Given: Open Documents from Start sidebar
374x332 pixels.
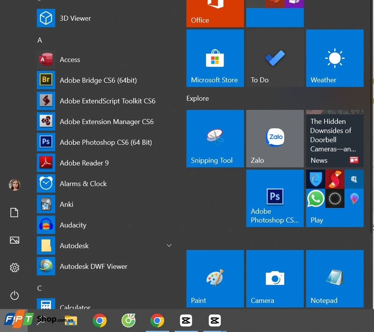Looking at the screenshot, I should tap(14, 212).
